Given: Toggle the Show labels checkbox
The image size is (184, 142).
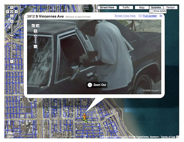Looking at the screenshot, I should (151, 11).
